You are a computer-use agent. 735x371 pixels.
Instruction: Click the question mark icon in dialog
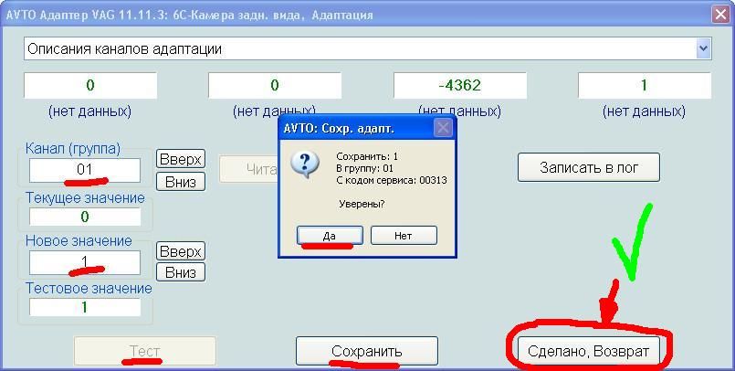[x=303, y=165]
